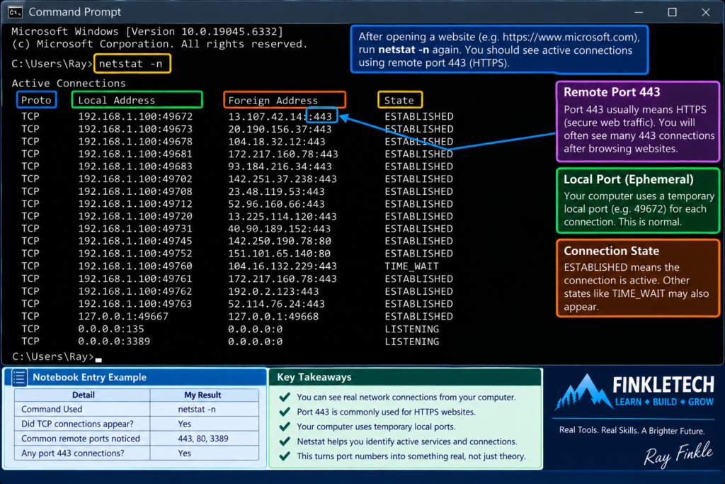Click the checkmark beside 'Port 443 is commonly used'

pos(285,412)
